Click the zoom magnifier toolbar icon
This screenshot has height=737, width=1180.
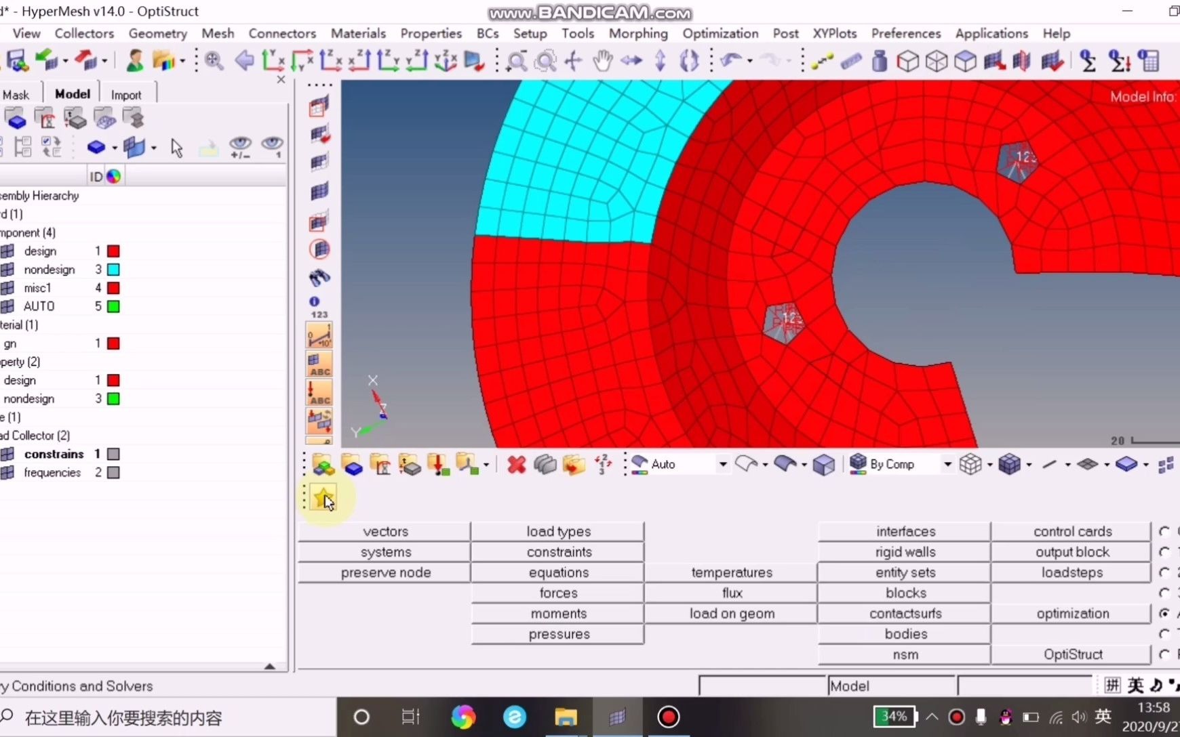(214, 61)
